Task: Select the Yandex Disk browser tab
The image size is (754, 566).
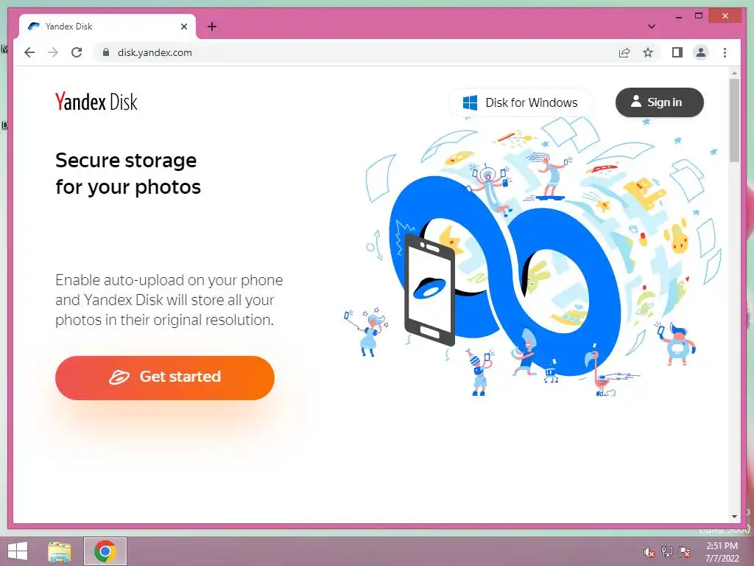Action: (108, 27)
